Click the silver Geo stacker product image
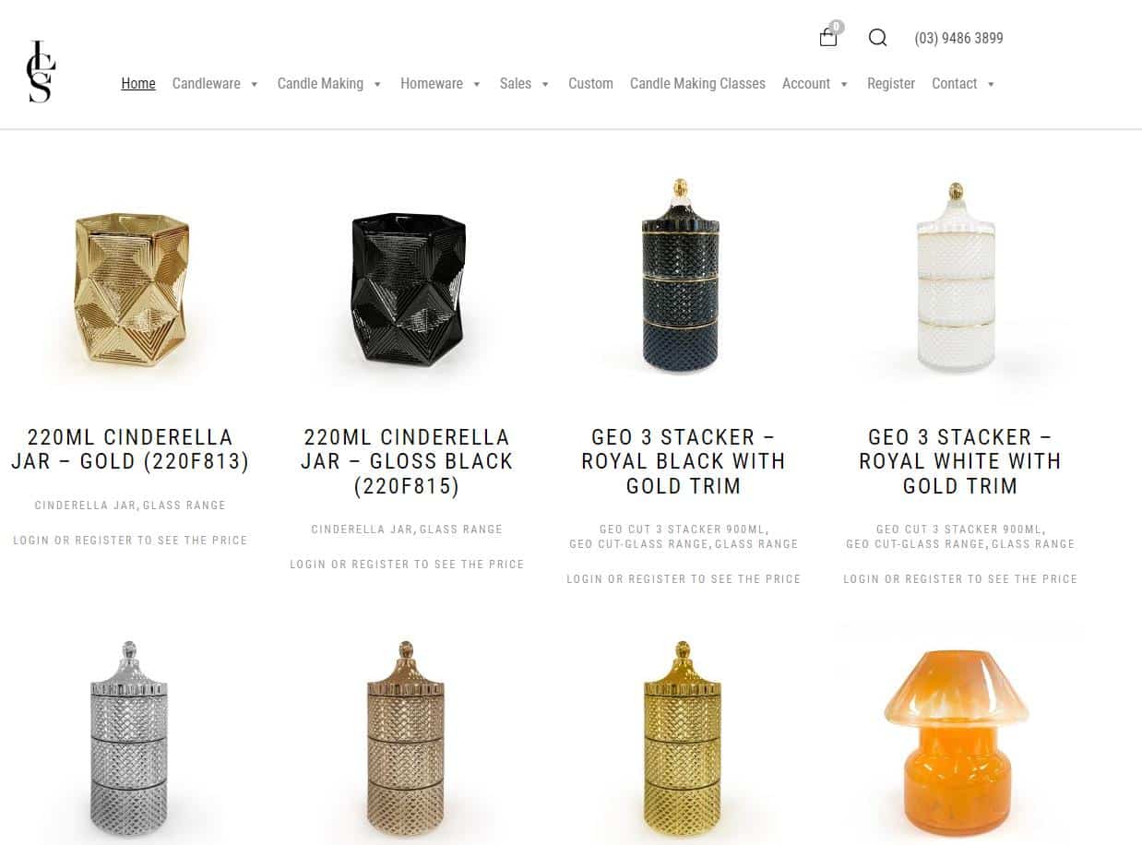 (x=129, y=738)
